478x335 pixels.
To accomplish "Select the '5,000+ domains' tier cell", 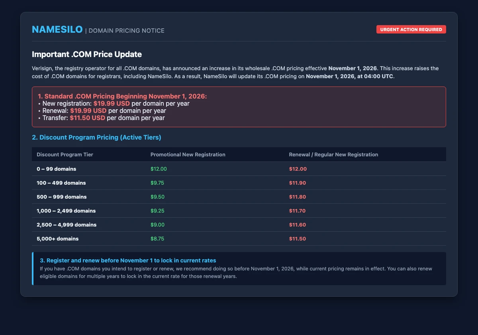I will (x=57, y=239).
